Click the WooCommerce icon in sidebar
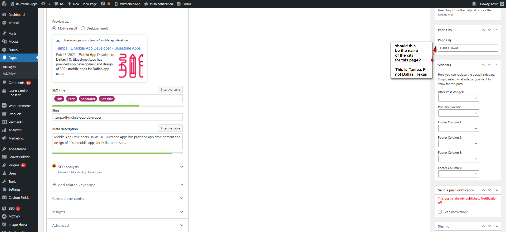This screenshot has width=506, height=232. [x=4, y=106]
